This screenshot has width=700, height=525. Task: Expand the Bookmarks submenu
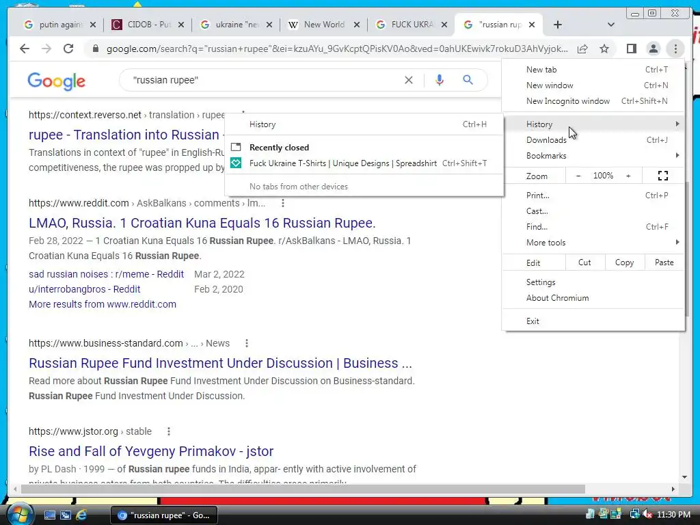(593, 156)
